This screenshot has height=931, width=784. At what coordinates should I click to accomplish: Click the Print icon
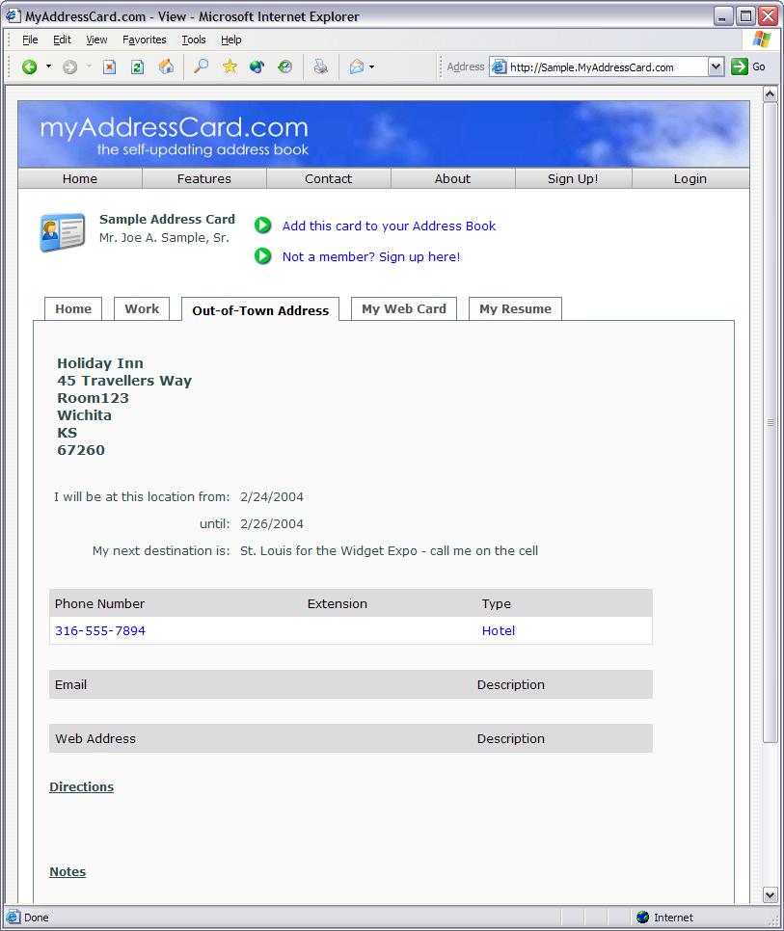click(x=321, y=66)
